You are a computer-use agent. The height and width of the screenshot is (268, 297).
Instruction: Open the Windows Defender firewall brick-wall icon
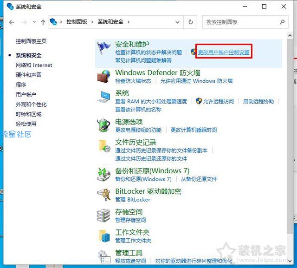pyautogui.click(x=103, y=76)
